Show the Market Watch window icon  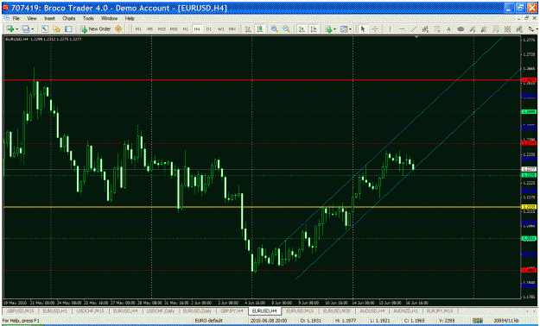(45, 29)
